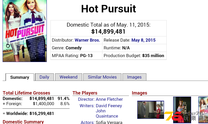Select the Summary tab

(x=20, y=77)
